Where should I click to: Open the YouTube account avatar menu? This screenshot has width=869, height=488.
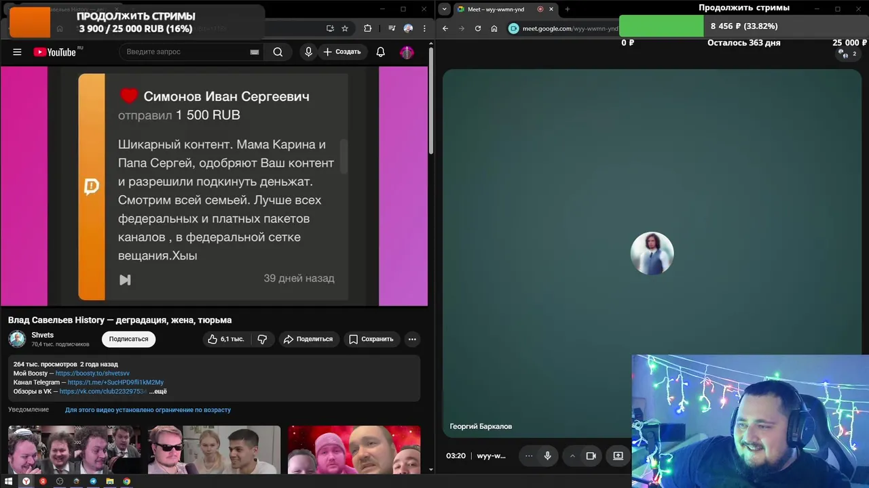407,52
